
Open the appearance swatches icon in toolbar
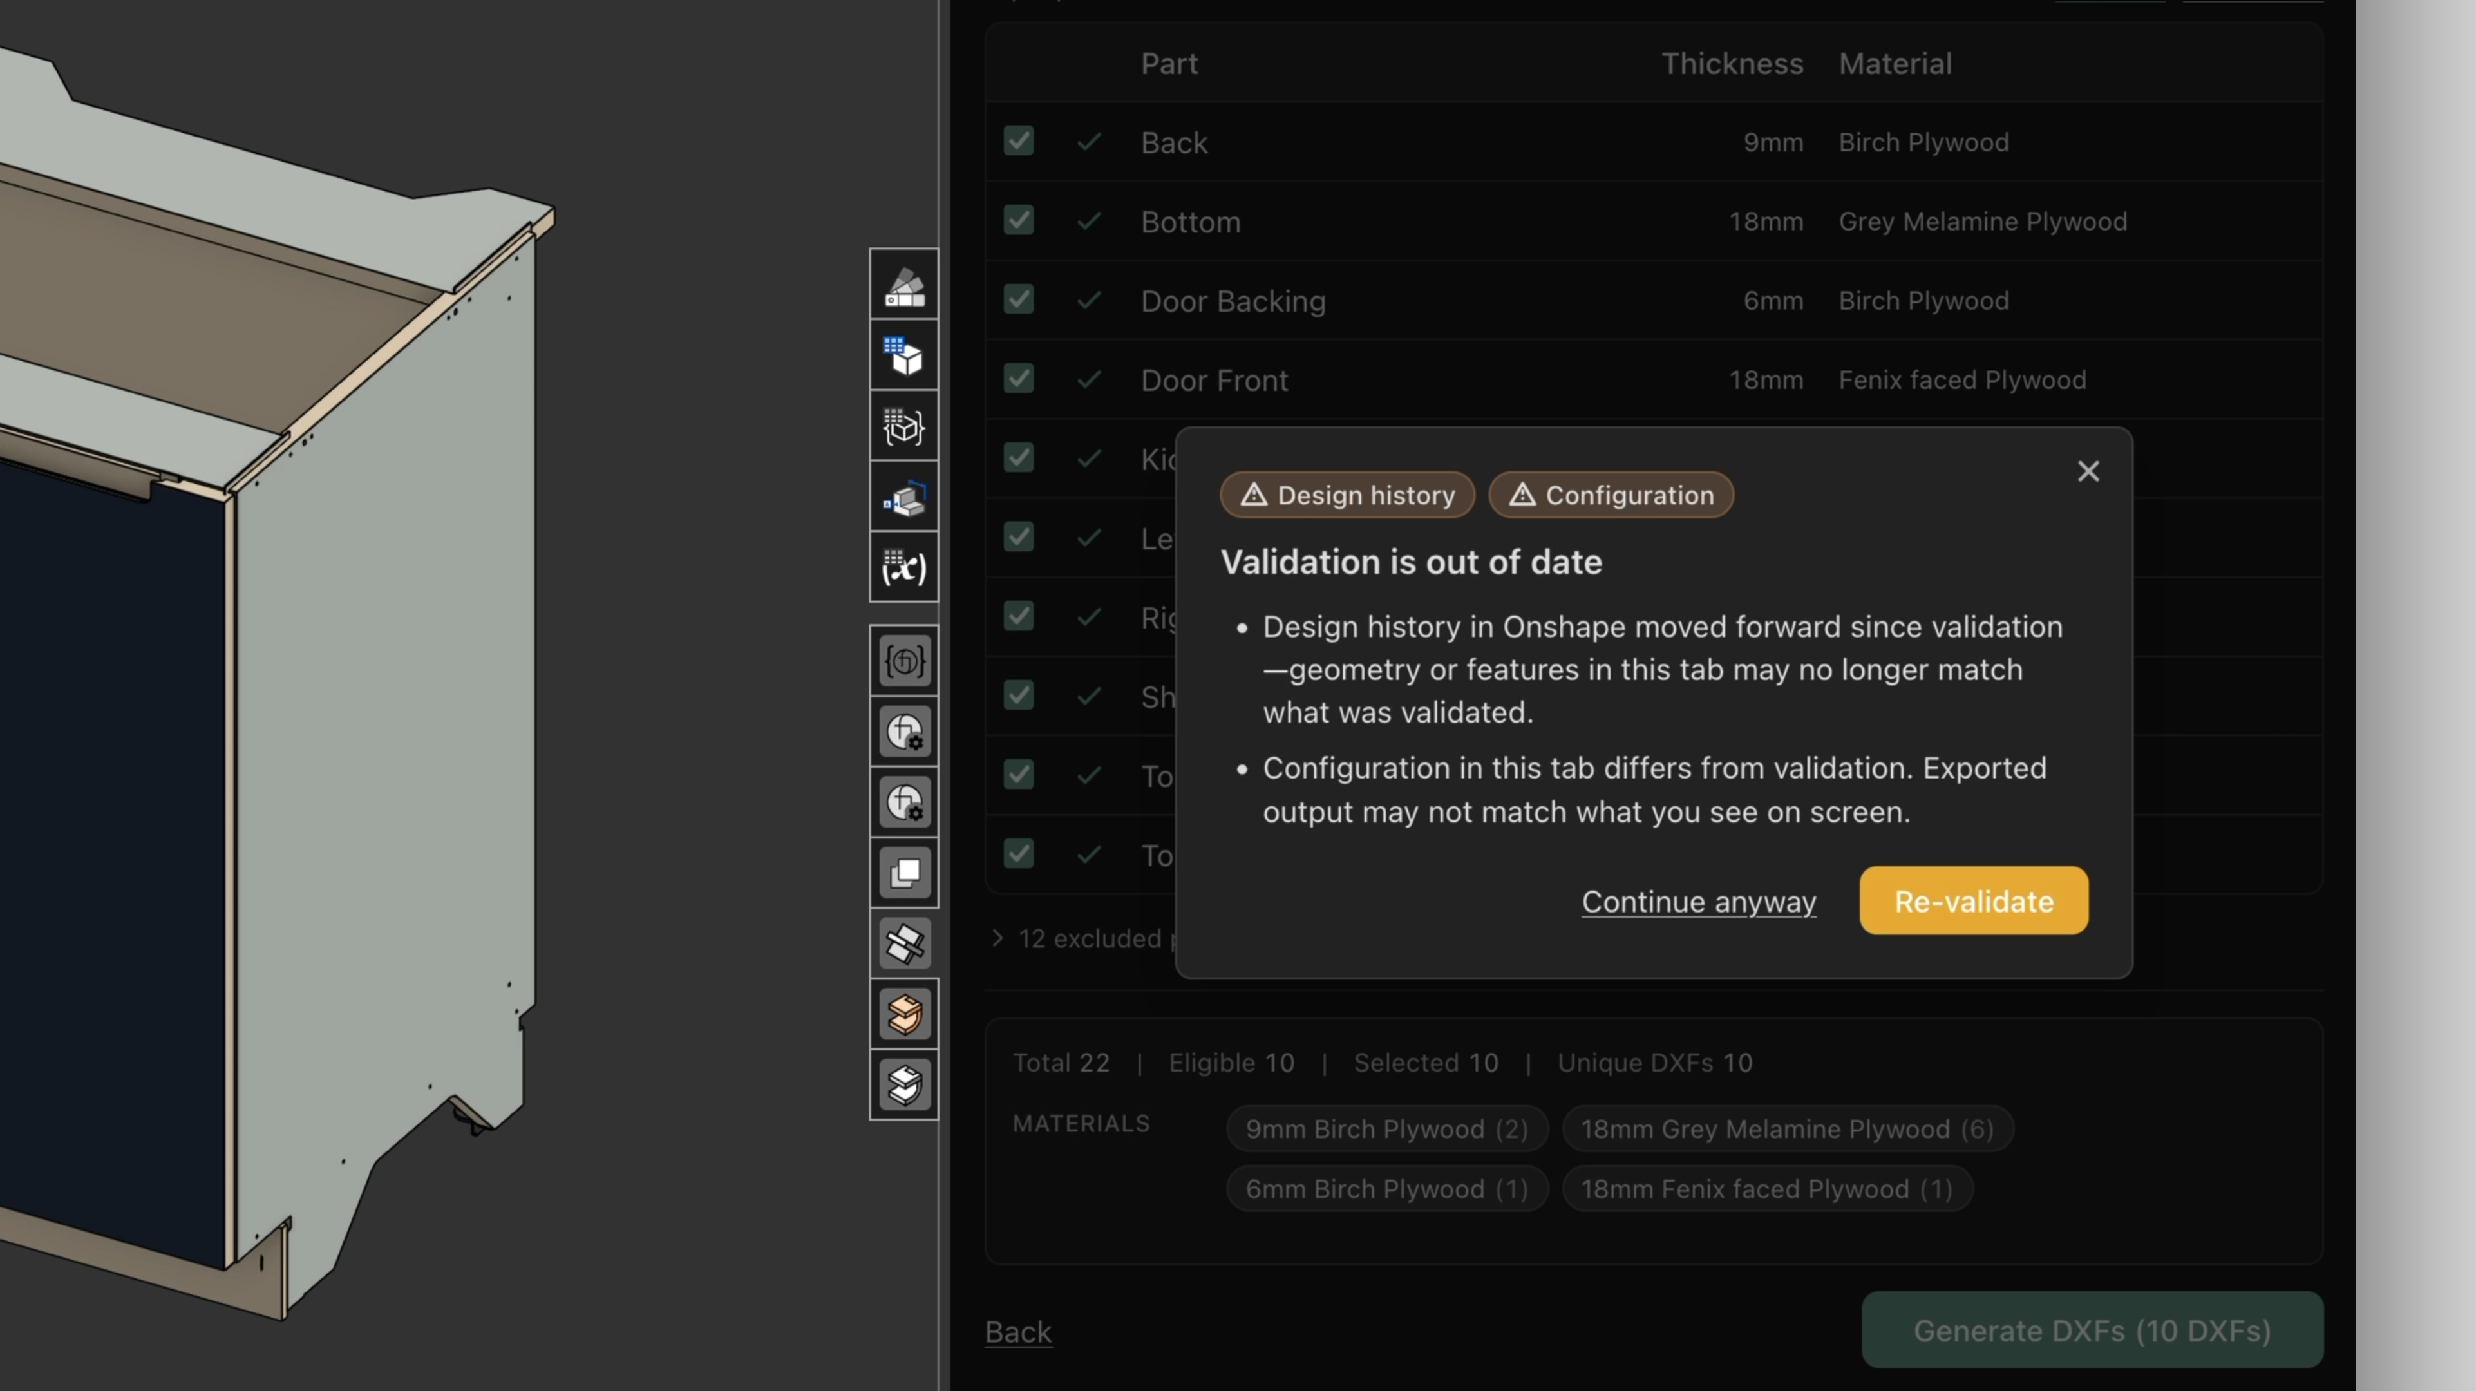(x=903, y=285)
